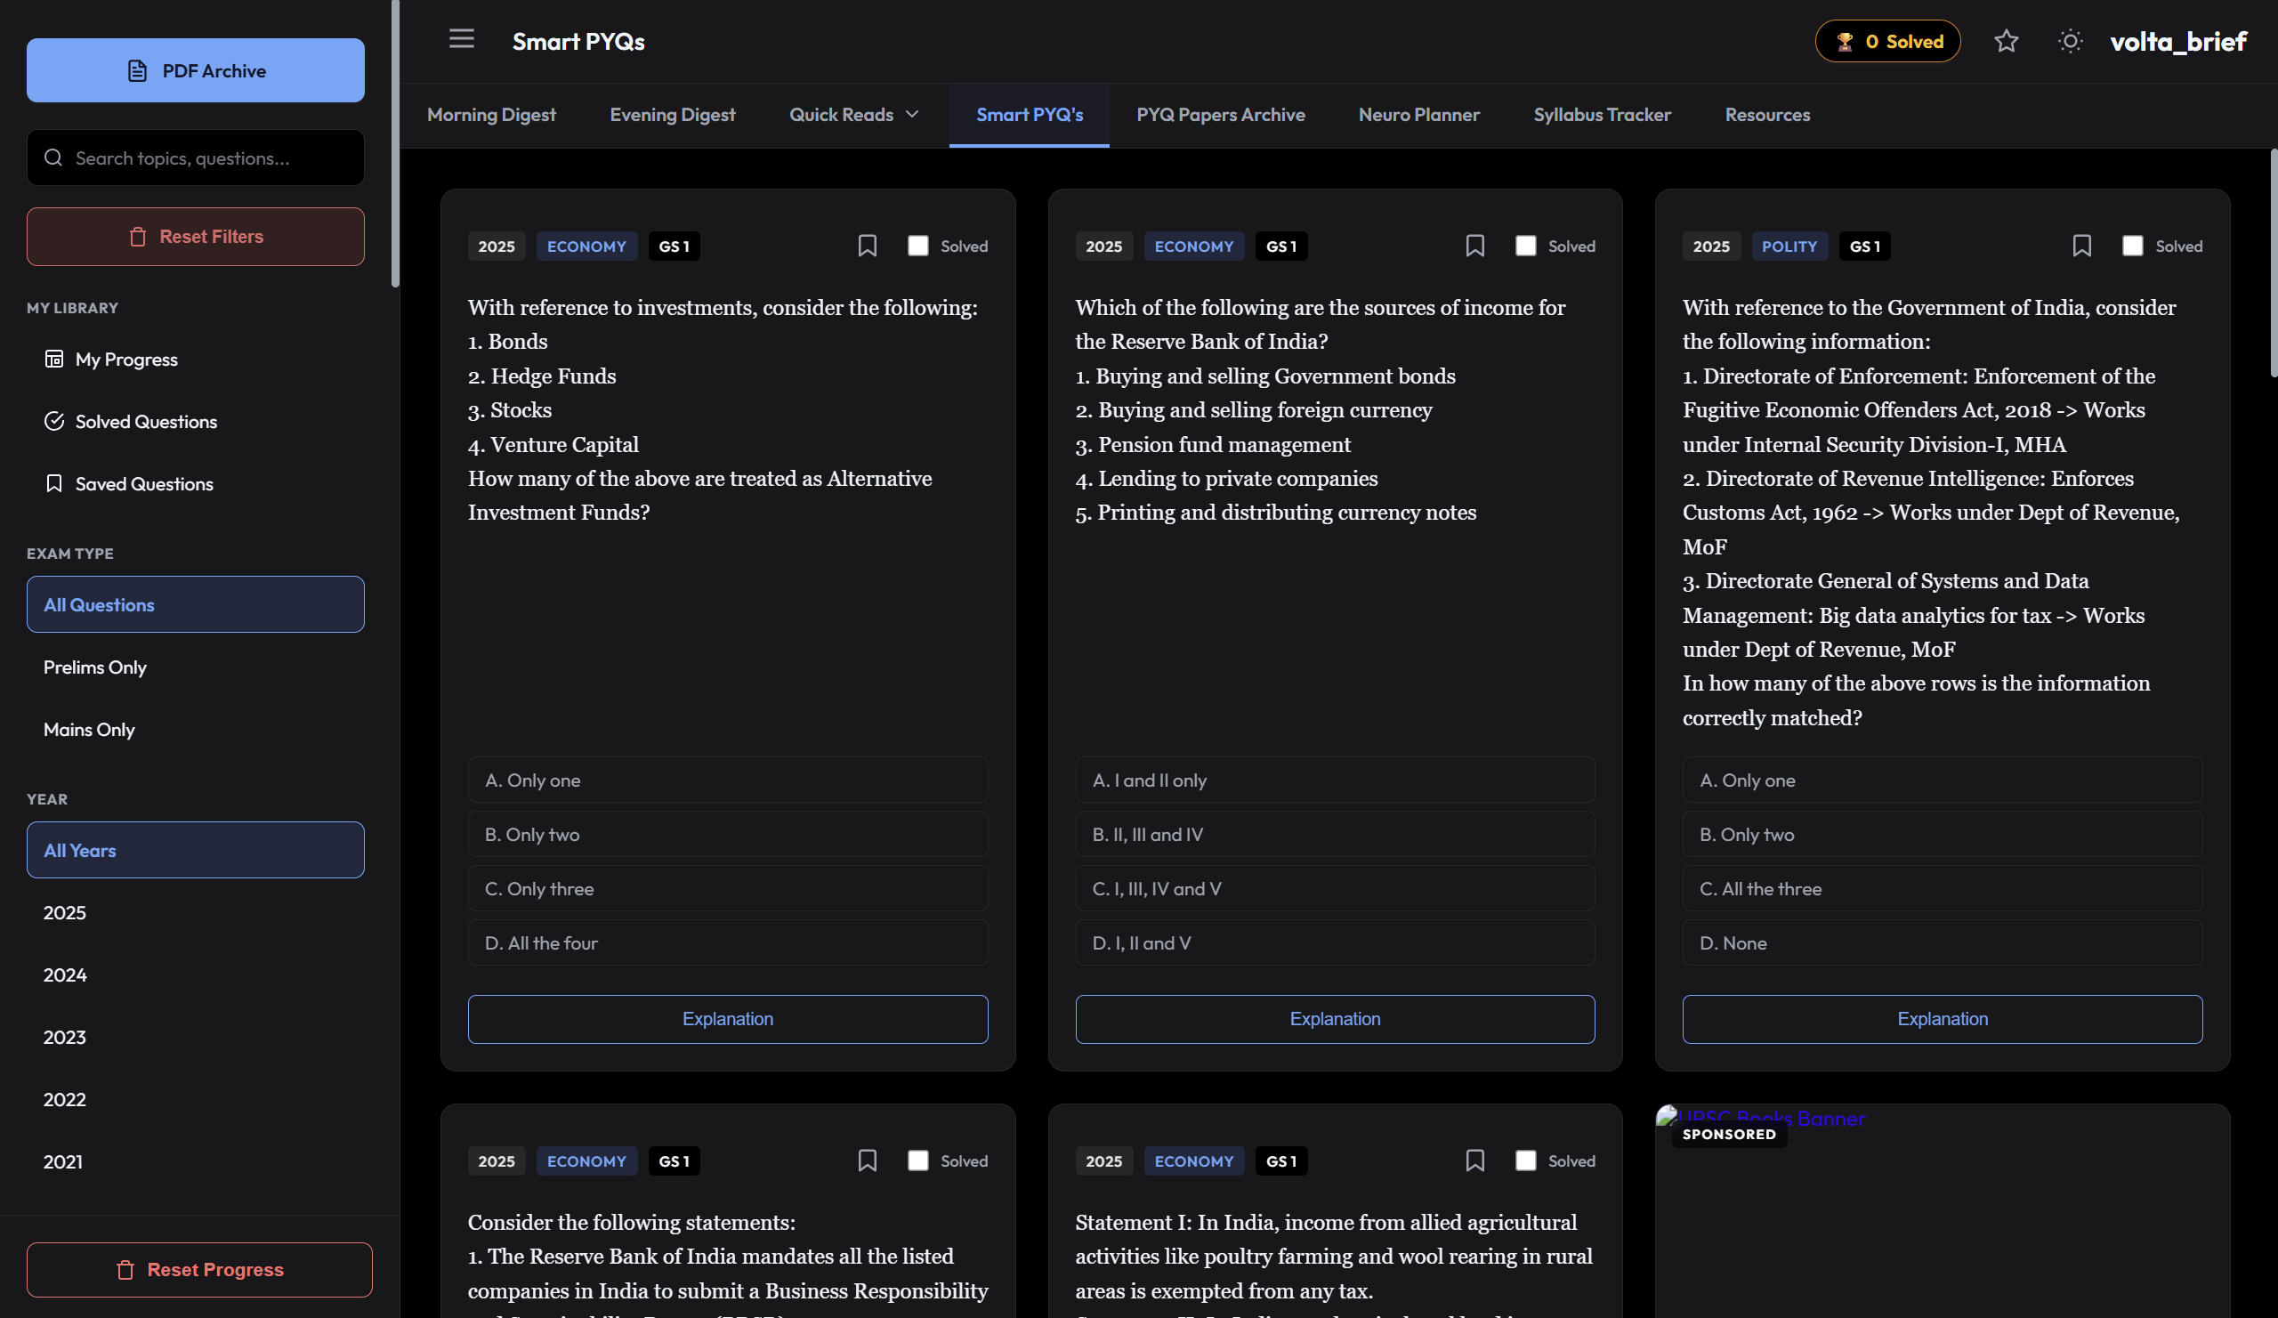Click the star/favorites icon in the header
The width and height of the screenshot is (2278, 1318).
tap(2006, 42)
